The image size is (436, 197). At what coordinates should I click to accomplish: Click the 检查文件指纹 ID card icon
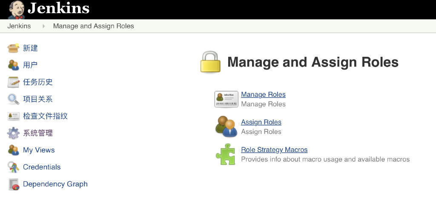point(13,116)
